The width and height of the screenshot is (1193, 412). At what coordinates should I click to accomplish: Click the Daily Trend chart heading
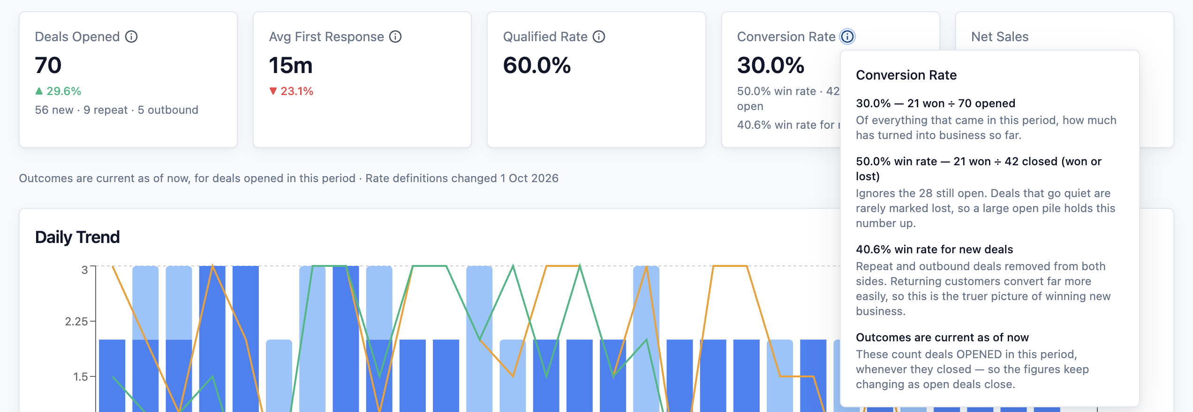[x=77, y=237]
